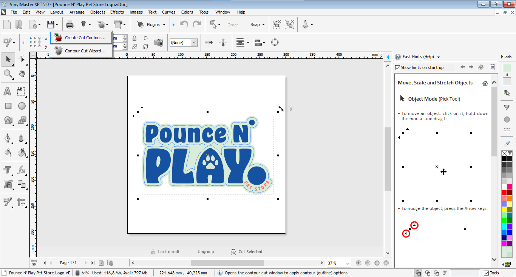Click the lightbulb hint icon near selection
516x277 pixels.
point(291,108)
